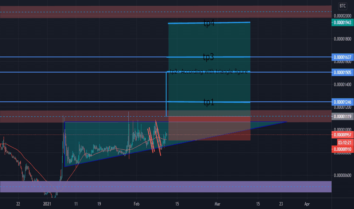The image size is (354, 209).
Task: Select the 0.00001943 green price label
Action: 343,22
